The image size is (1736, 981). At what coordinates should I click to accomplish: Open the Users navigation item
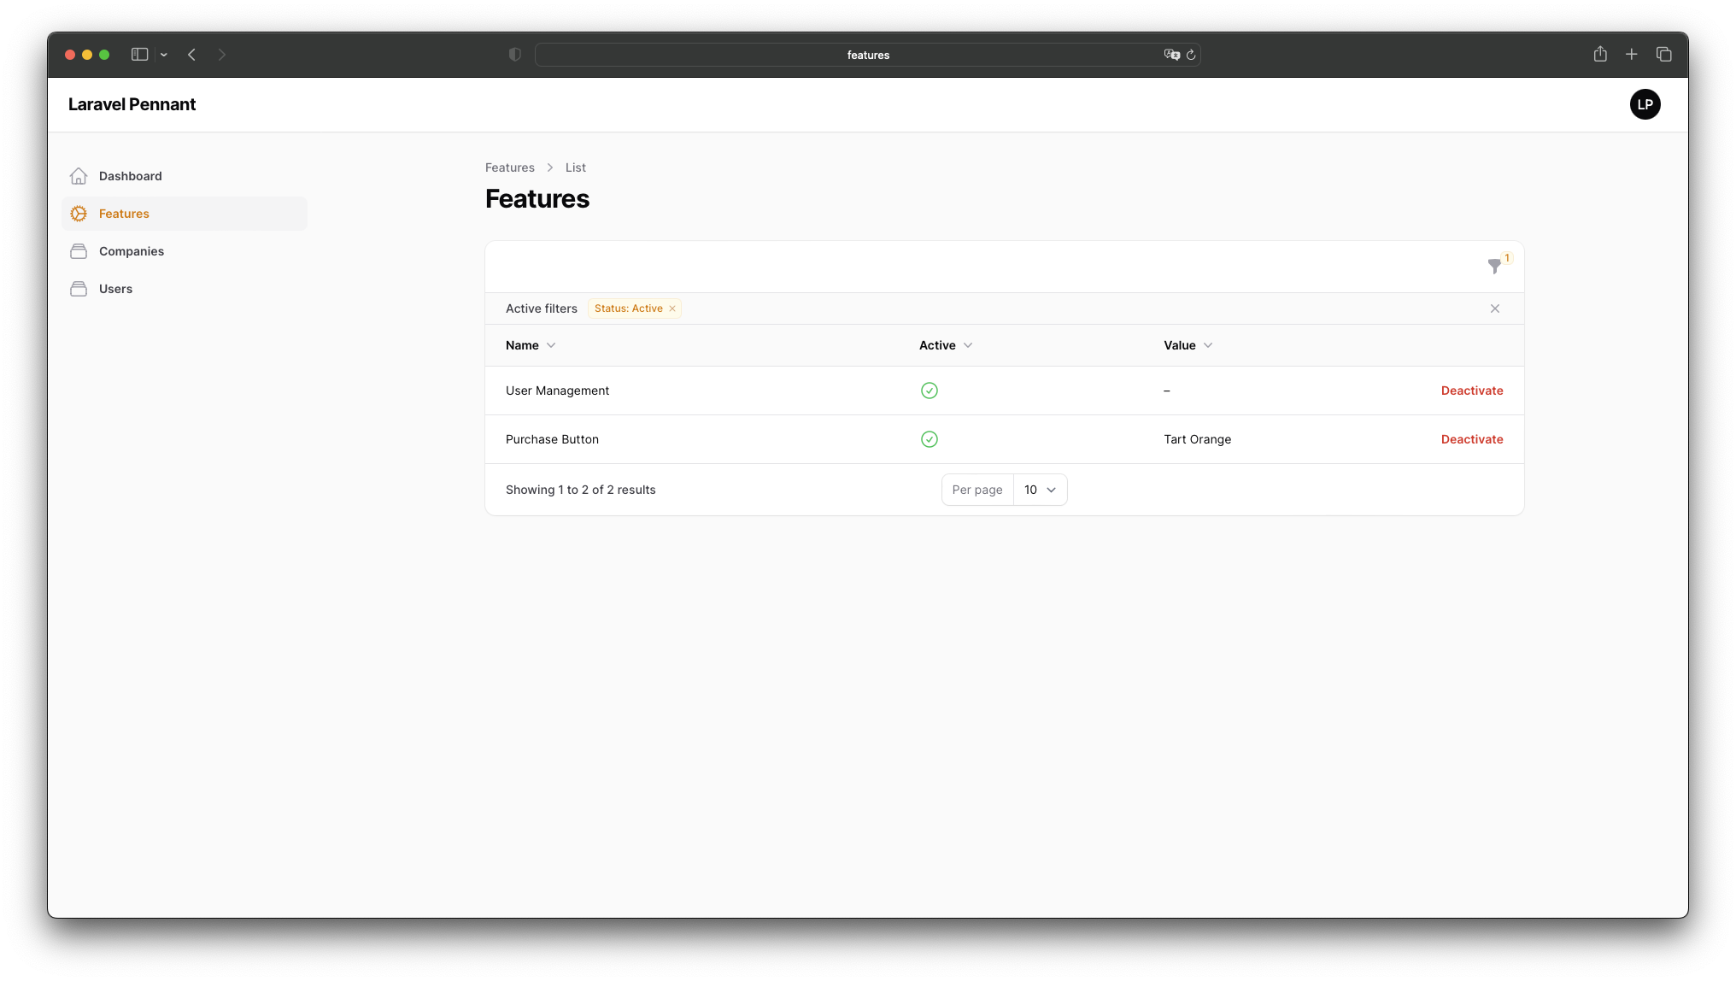click(116, 289)
